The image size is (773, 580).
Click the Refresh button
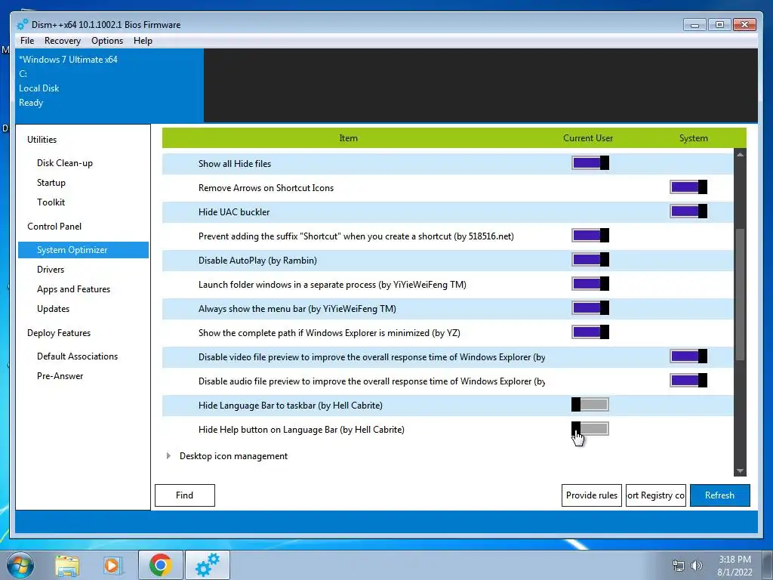(719, 495)
